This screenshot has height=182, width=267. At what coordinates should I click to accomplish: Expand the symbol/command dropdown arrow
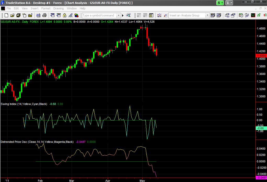point(119,15)
